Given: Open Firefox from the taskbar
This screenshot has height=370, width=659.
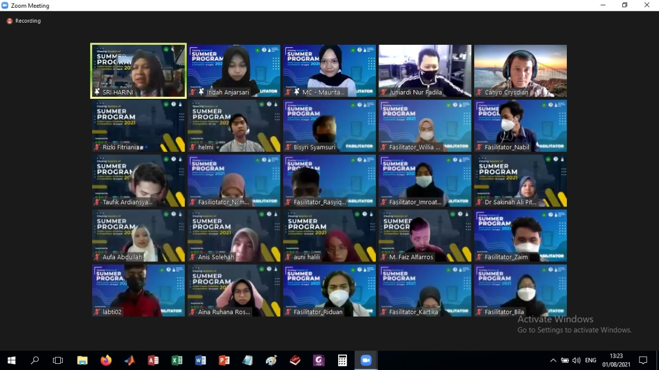Looking at the screenshot, I should 106,360.
